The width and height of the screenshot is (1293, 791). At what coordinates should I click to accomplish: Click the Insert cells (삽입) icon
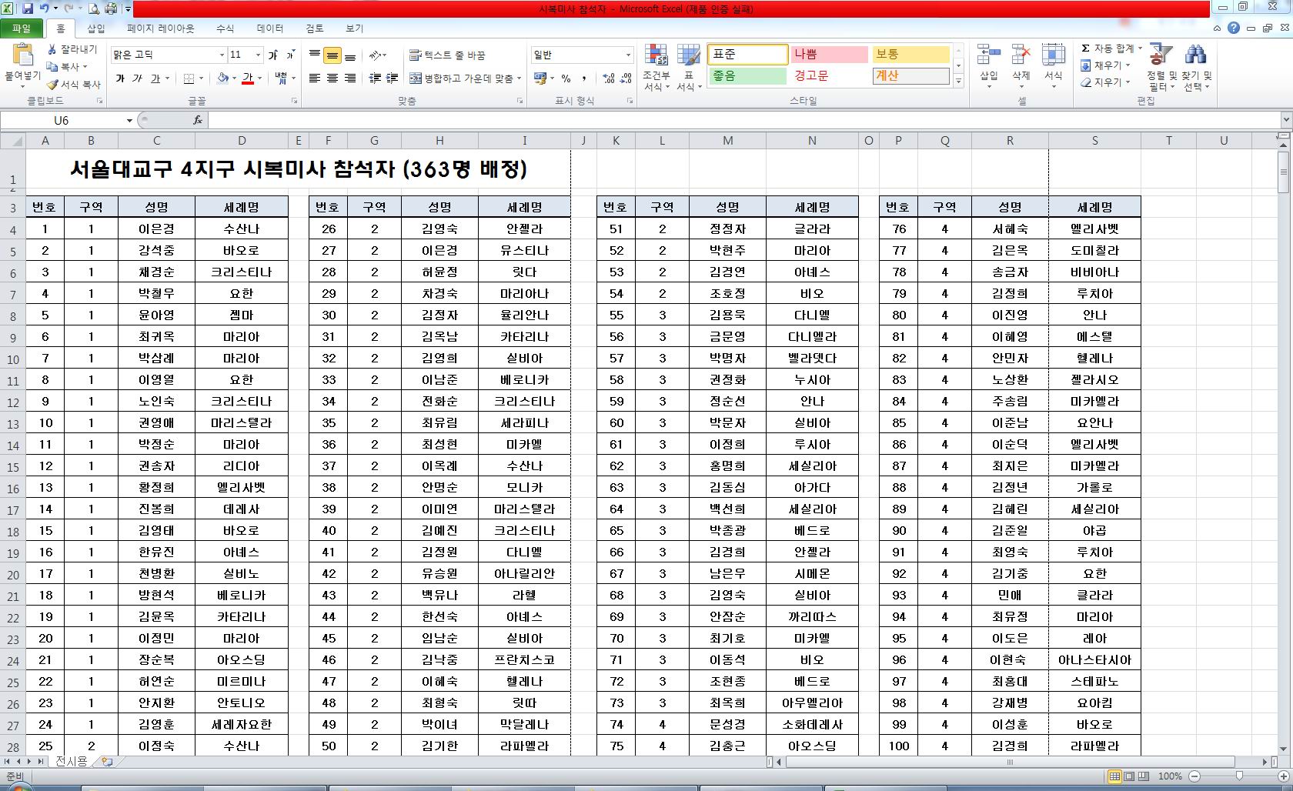click(989, 55)
